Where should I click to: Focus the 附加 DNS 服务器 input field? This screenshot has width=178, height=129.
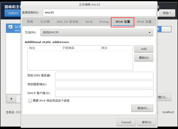point(104,76)
